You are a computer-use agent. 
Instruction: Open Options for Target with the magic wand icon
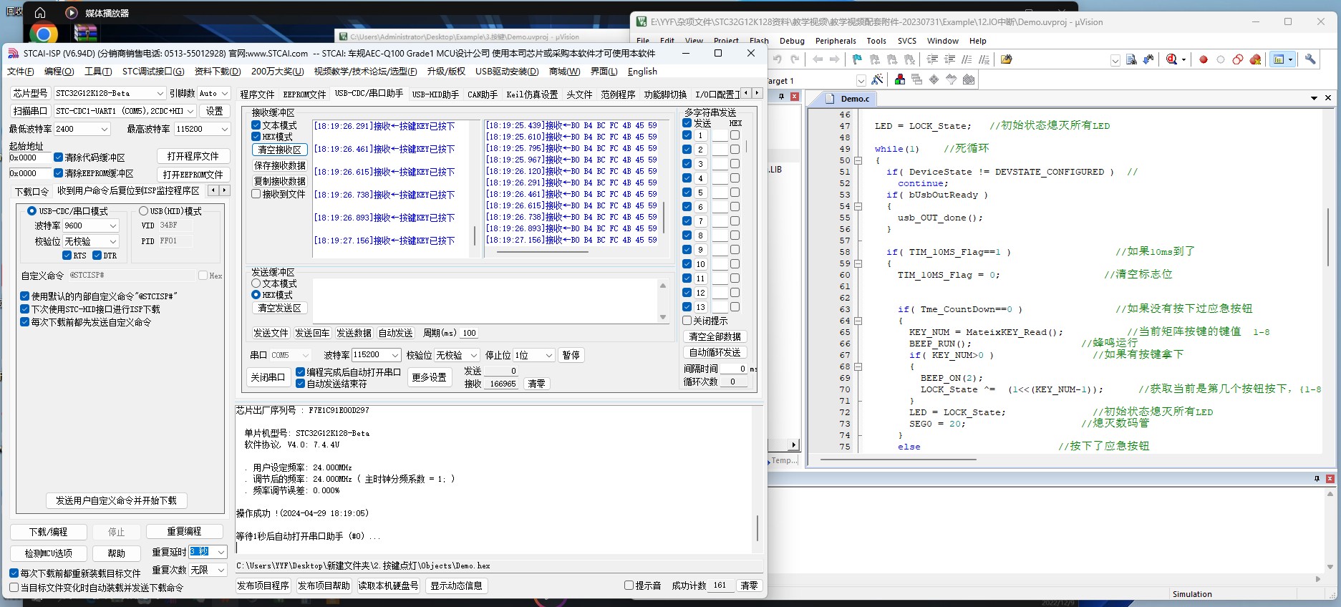tap(878, 79)
